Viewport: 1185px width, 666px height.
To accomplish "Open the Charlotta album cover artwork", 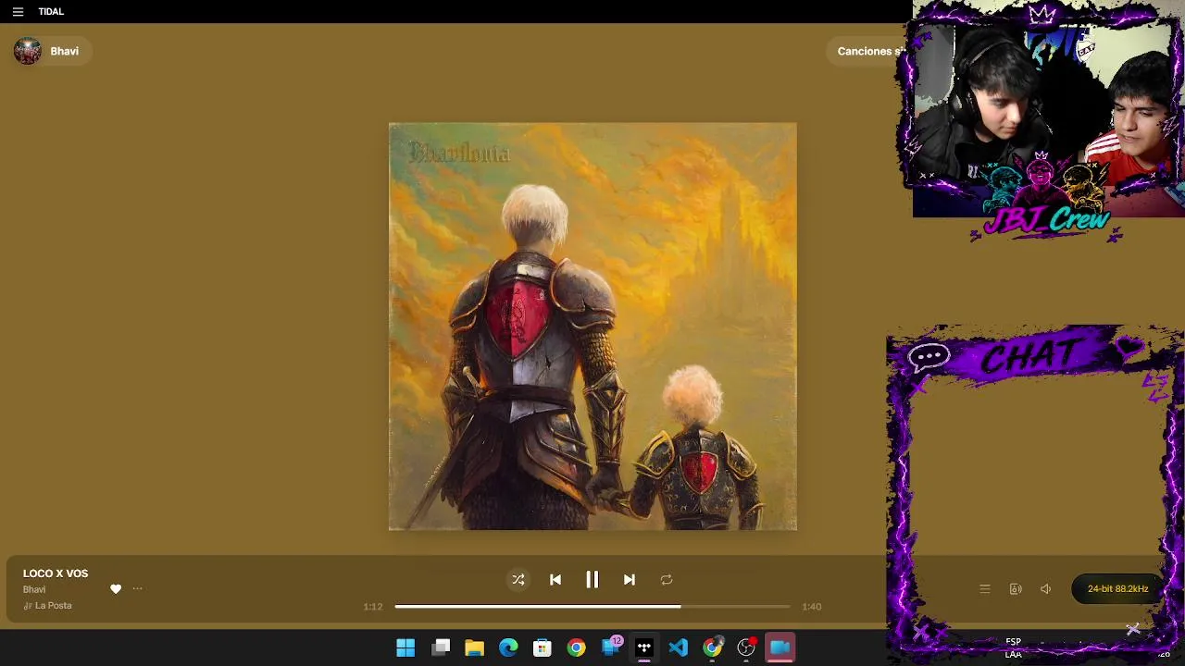I will pyautogui.click(x=592, y=327).
